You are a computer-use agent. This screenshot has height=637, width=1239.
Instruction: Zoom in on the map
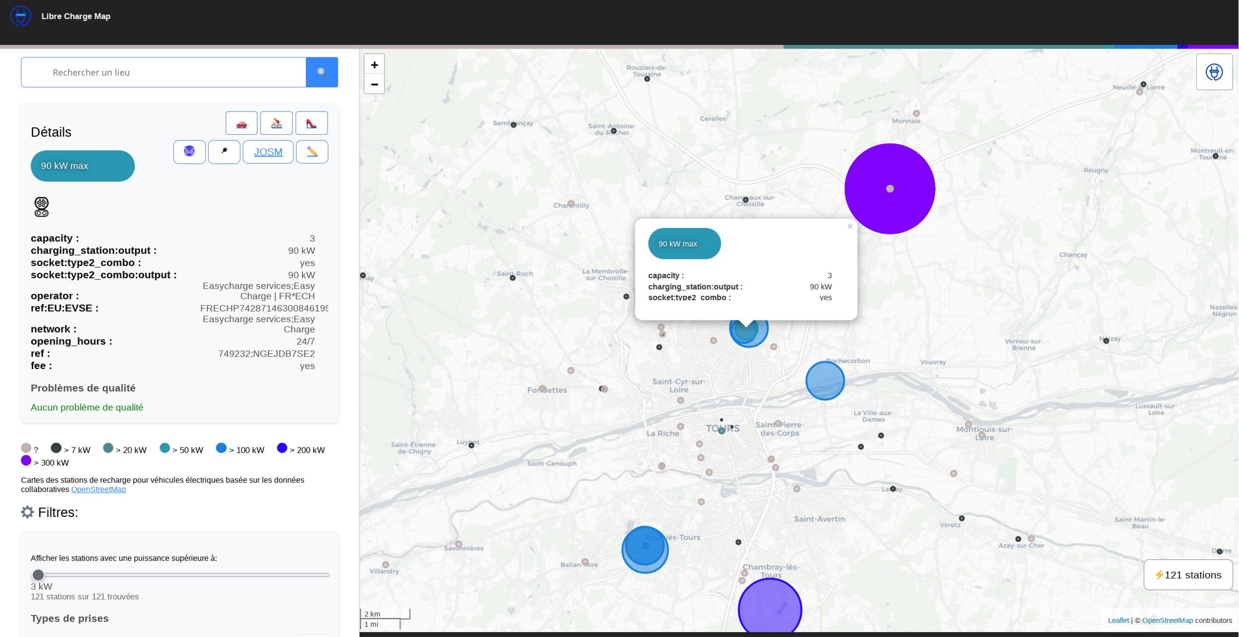tap(374, 65)
